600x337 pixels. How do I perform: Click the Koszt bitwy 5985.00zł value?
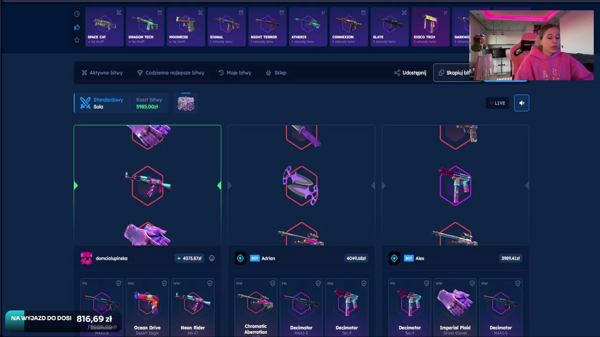pyautogui.click(x=147, y=107)
